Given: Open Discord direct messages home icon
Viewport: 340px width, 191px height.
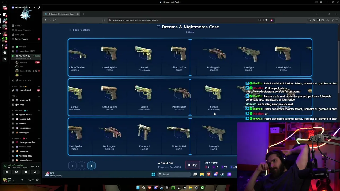Looking at the screenshot, I should click(5, 7).
